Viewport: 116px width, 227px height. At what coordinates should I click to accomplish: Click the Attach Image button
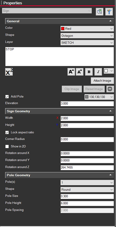pos(102,81)
